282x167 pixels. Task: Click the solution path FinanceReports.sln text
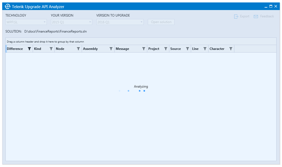point(56,31)
